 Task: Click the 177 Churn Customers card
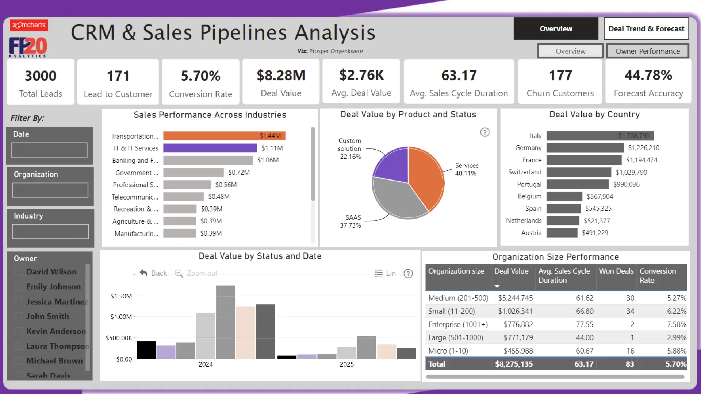click(560, 82)
